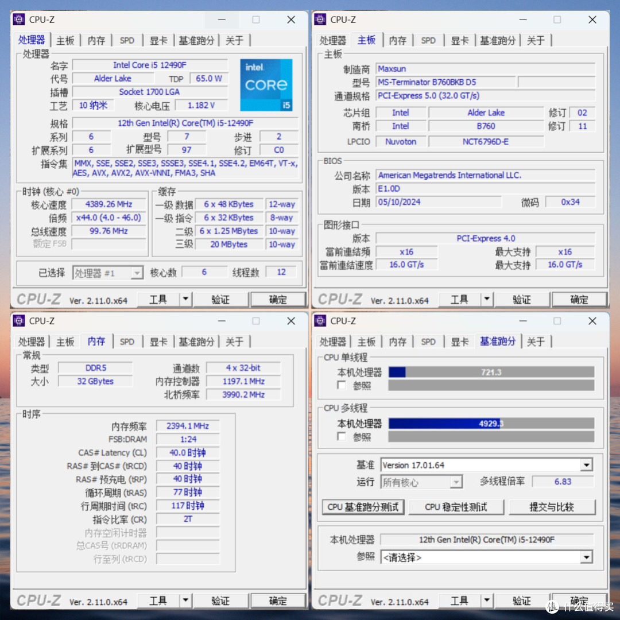Click 工具 button in memory window
Image resolution: width=620 pixels, height=620 pixels.
158,600
